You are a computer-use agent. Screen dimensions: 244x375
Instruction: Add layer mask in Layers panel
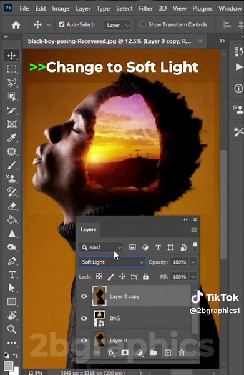[125, 352]
